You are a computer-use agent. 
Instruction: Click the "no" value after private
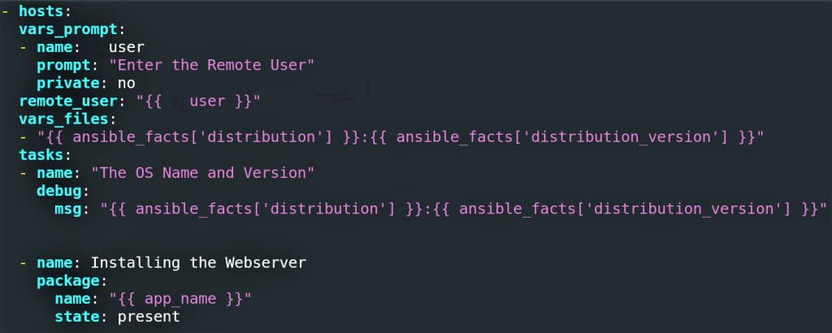(x=126, y=83)
